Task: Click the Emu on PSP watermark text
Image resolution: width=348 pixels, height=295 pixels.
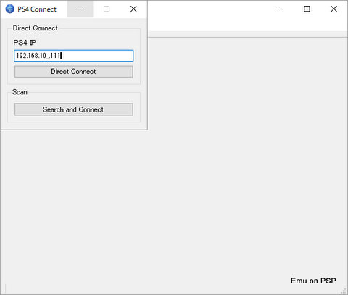Action: 313,281
